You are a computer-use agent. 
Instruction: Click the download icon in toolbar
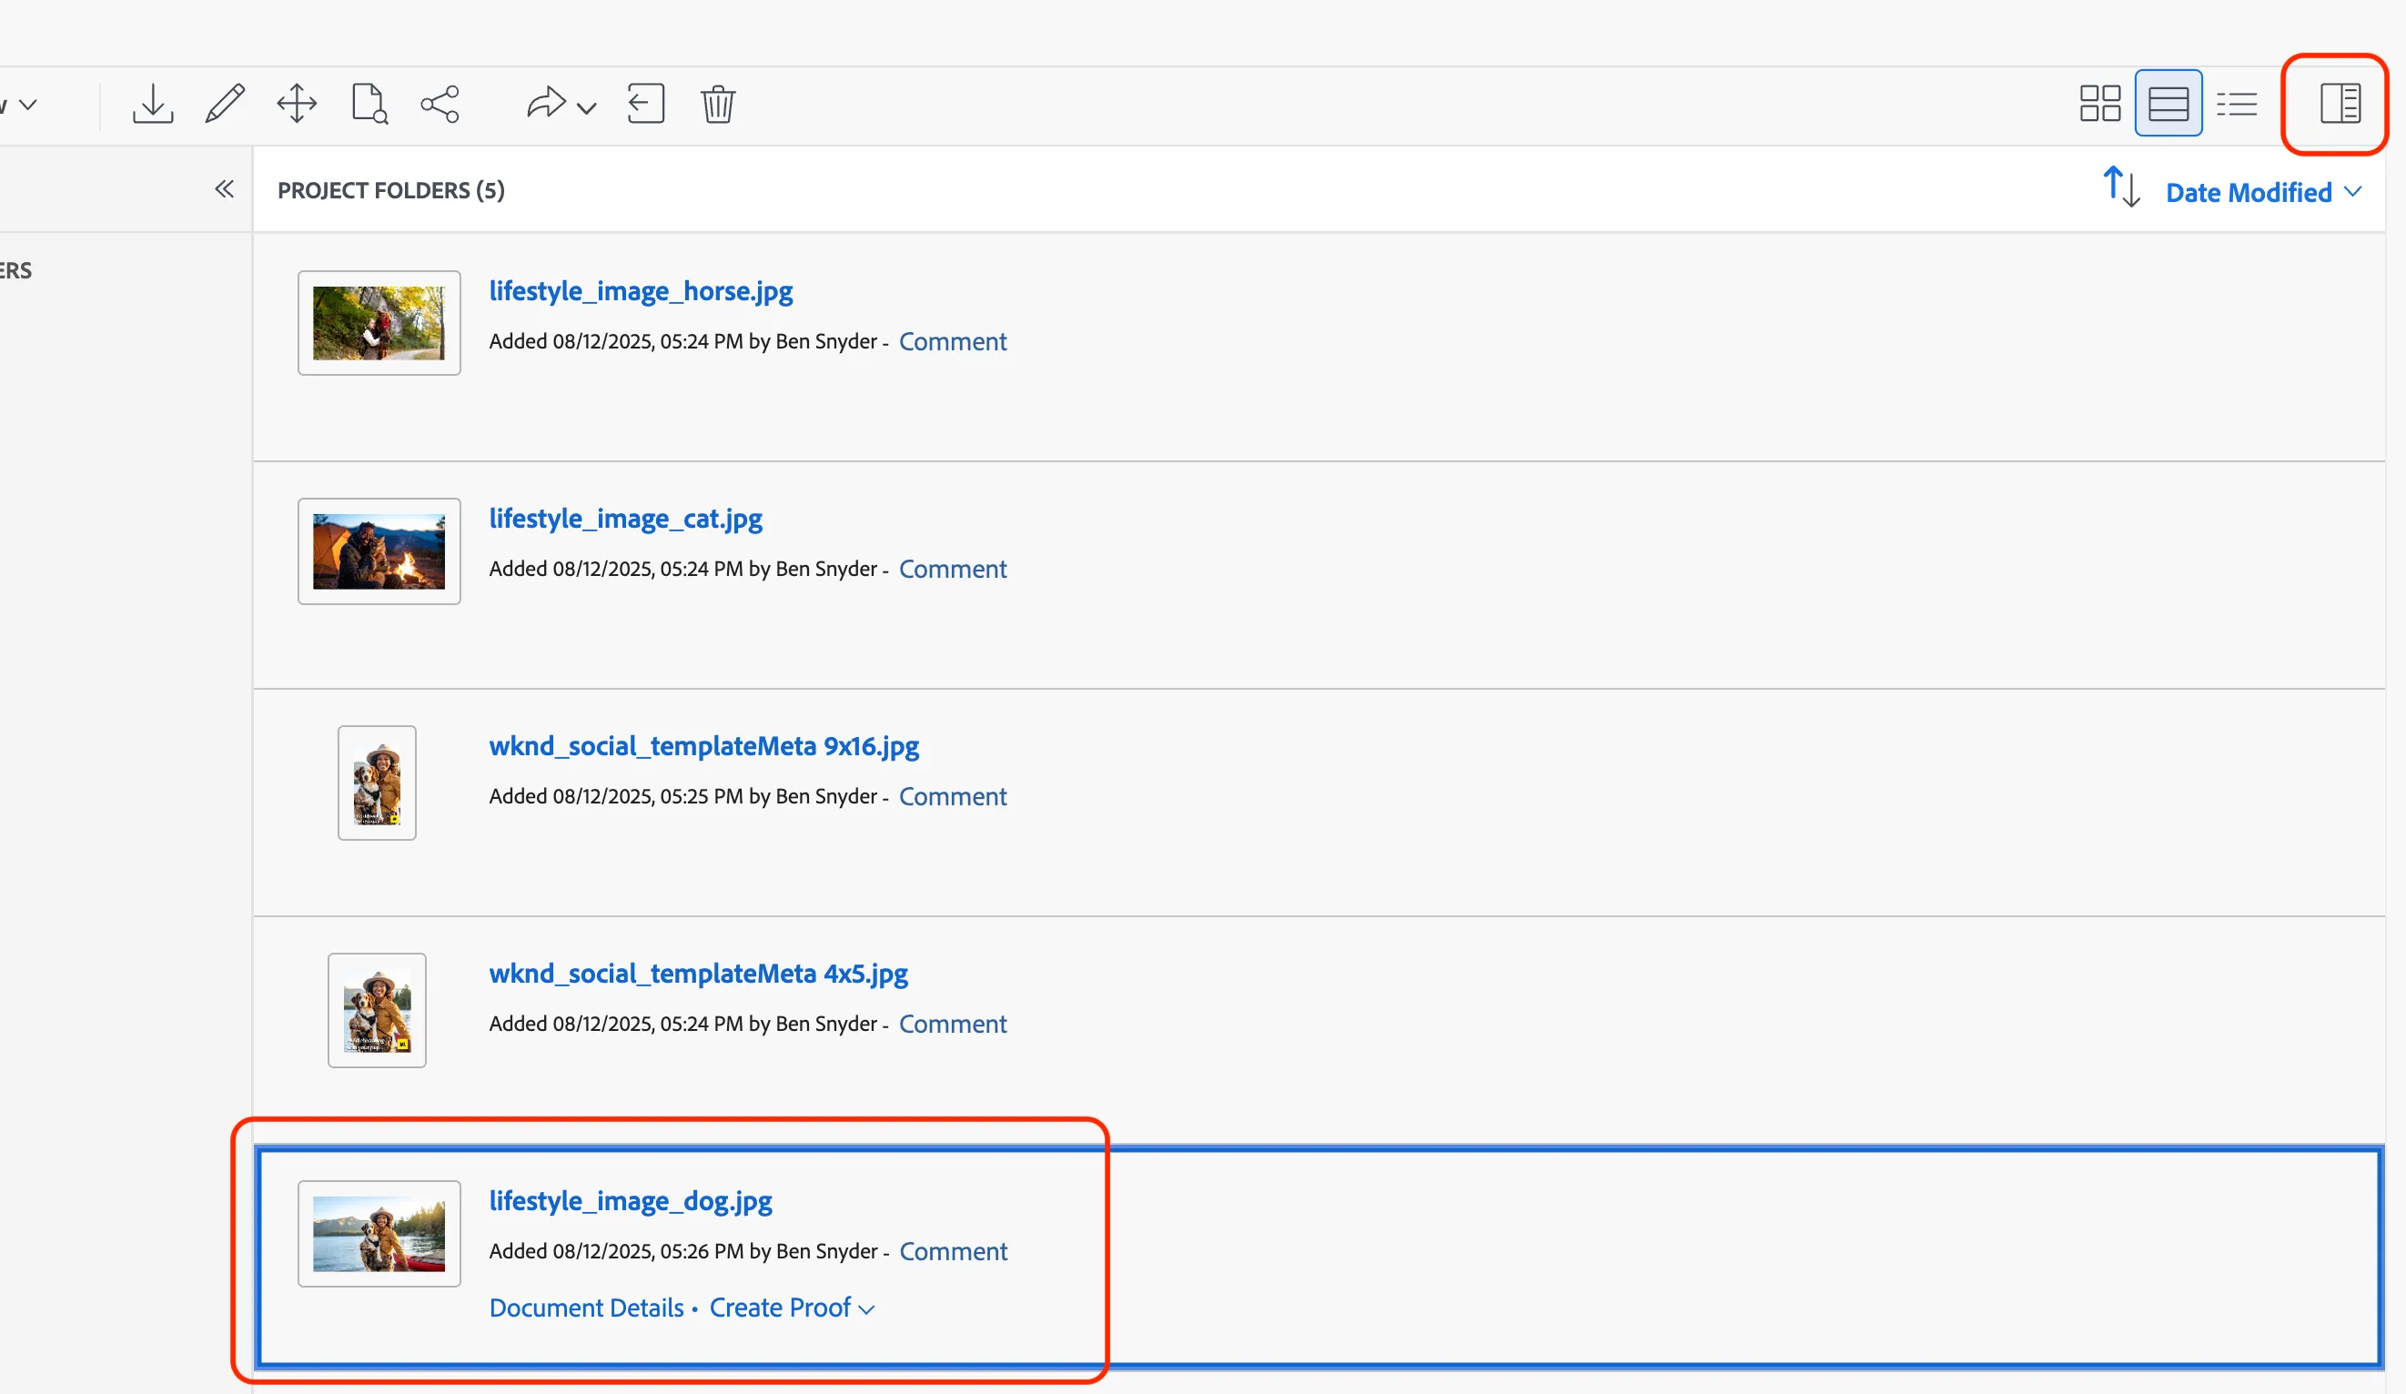click(x=153, y=103)
